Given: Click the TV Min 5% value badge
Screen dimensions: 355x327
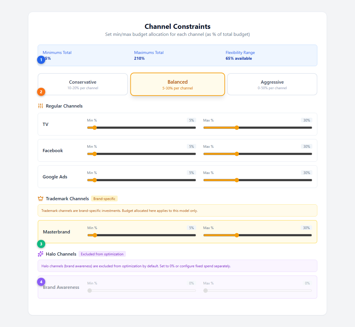Looking at the screenshot, I should 192,120.
